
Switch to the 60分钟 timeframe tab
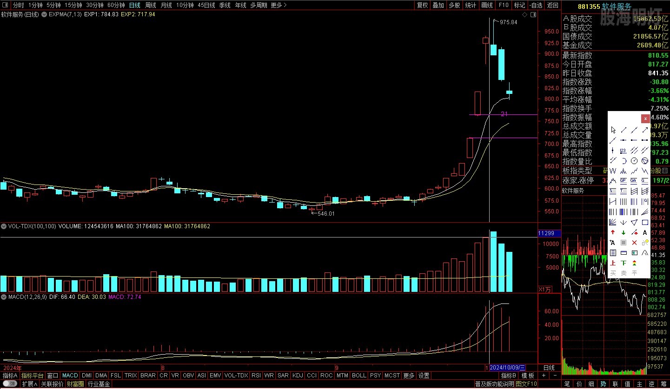(116, 5)
